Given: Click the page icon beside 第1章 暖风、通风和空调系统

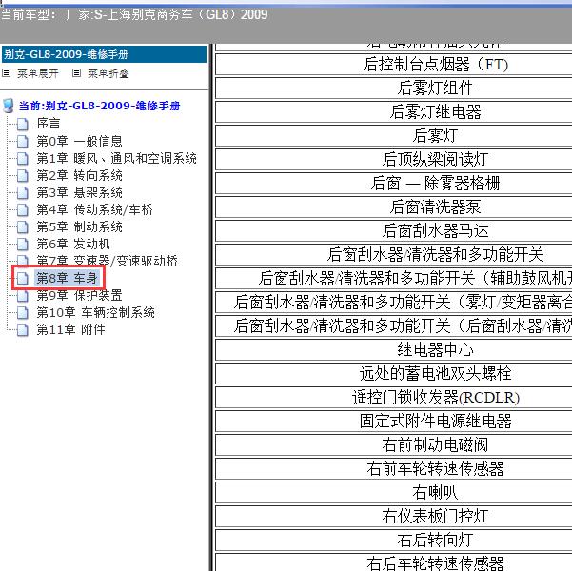Looking at the screenshot, I should 23,158.
